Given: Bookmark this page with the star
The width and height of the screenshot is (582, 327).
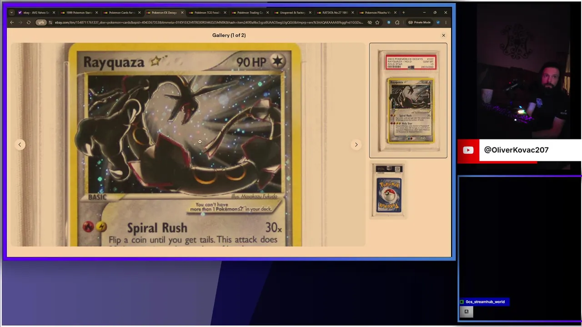Looking at the screenshot, I should pyautogui.click(x=377, y=22).
